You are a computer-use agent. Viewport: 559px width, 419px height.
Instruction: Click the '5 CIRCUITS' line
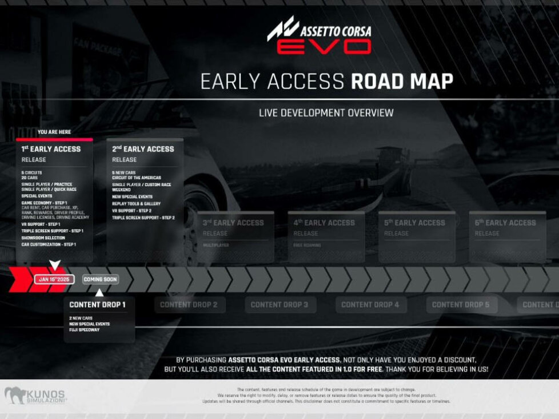pyautogui.click(x=32, y=172)
